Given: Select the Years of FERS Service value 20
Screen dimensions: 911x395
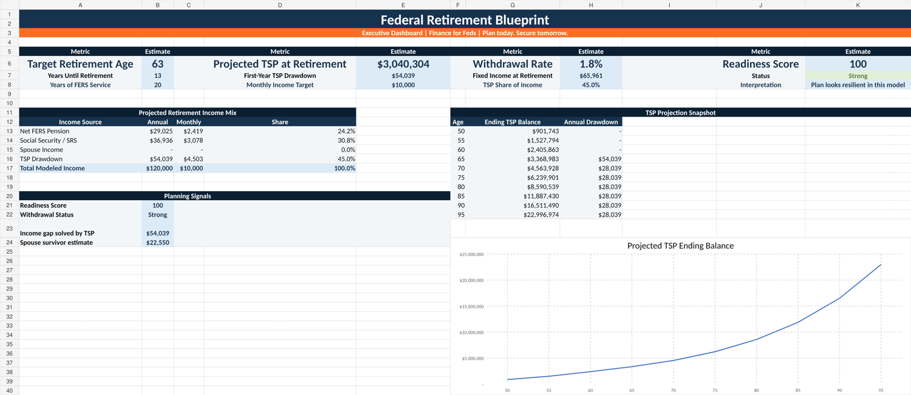Looking at the screenshot, I should tap(158, 85).
